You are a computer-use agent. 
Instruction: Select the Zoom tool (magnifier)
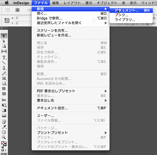4,137
